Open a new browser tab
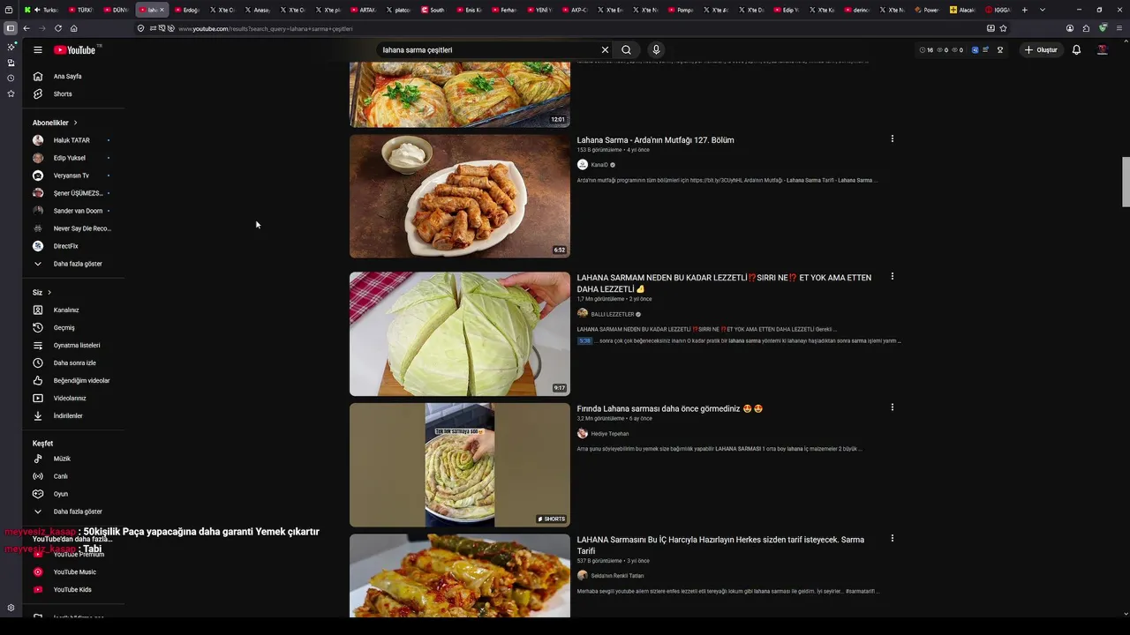This screenshot has height=635, width=1130. (1024, 10)
